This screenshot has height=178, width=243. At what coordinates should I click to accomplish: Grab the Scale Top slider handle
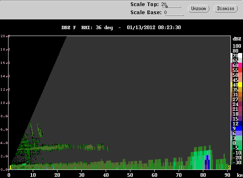pyautogui.click(x=166, y=6)
